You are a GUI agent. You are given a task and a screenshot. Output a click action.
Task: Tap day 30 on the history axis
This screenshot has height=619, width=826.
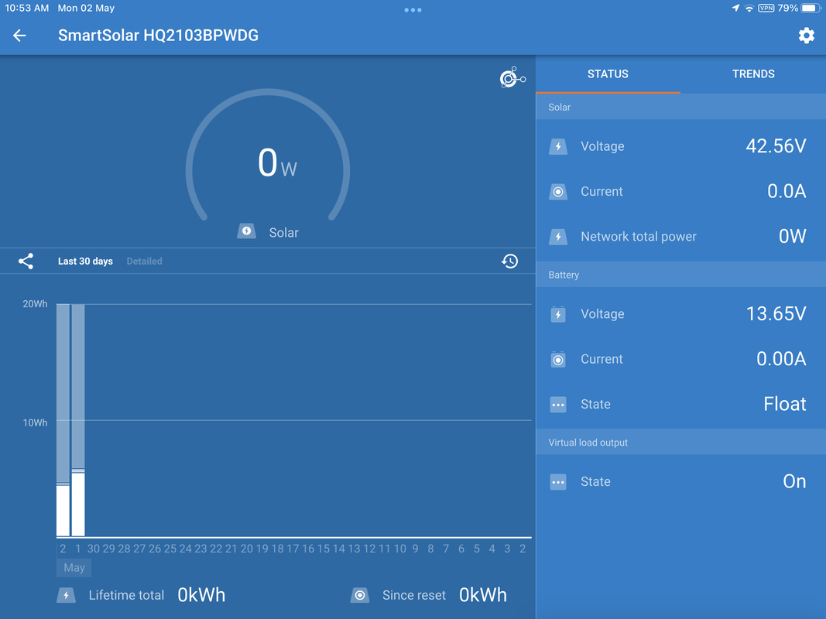coord(93,549)
